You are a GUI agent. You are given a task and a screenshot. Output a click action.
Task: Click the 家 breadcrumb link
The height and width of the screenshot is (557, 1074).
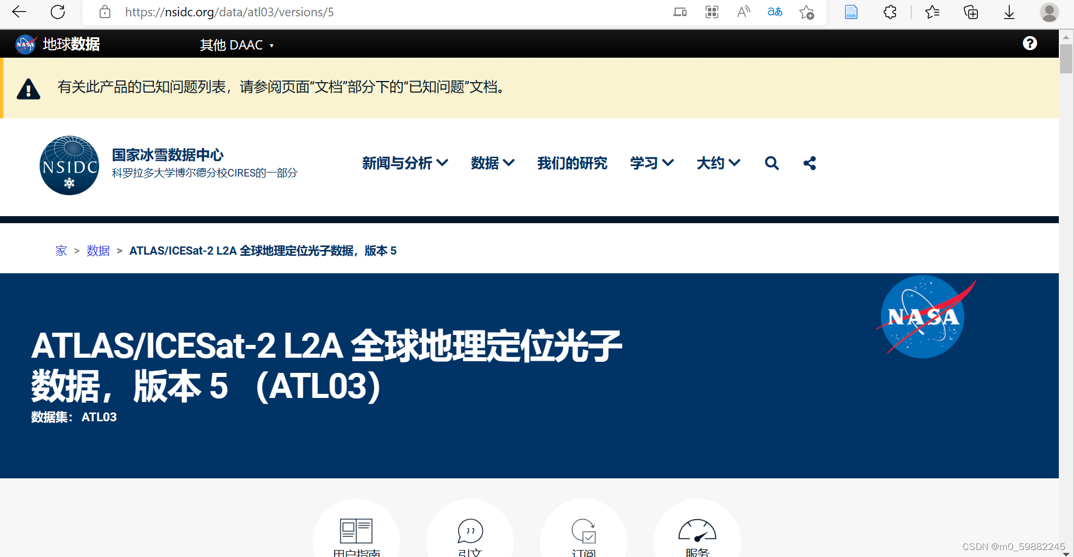pyautogui.click(x=61, y=251)
